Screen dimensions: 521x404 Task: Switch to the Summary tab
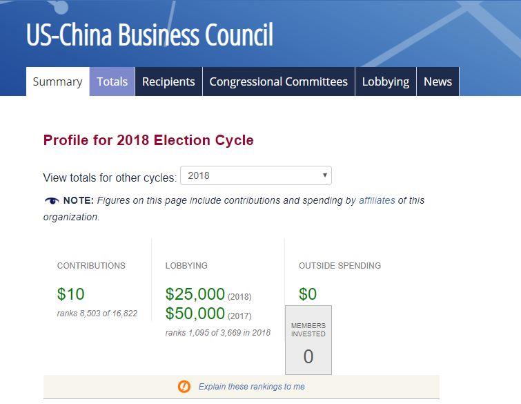pyautogui.click(x=58, y=81)
